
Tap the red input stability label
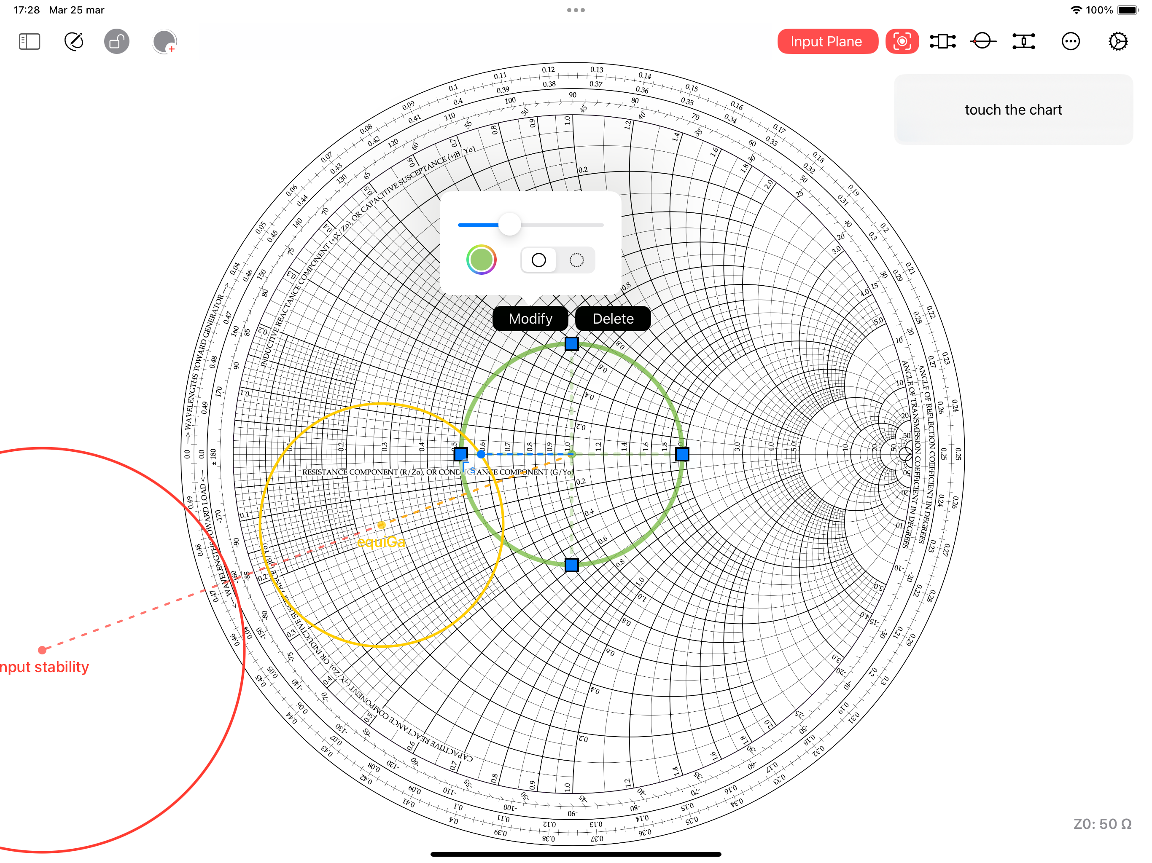click(x=44, y=667)
